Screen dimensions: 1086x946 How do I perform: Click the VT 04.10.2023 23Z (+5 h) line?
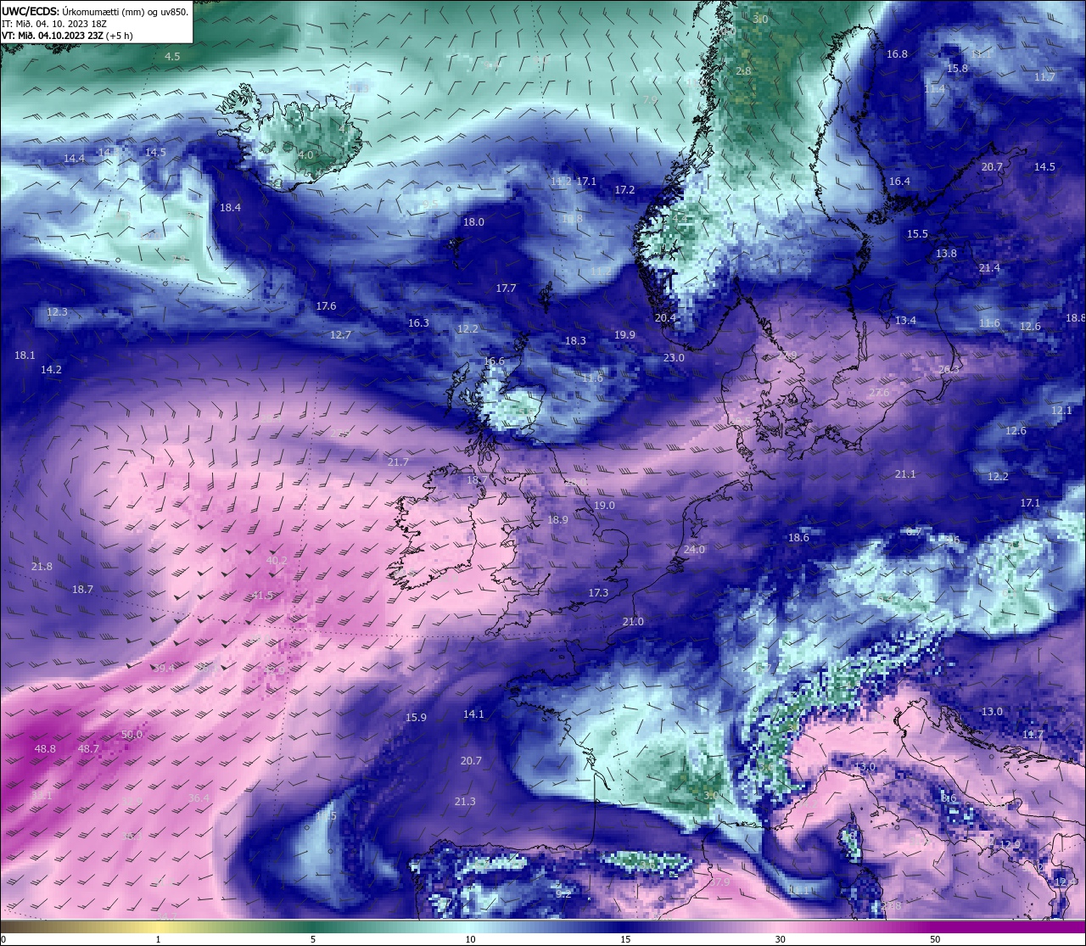tap(67, 36)
